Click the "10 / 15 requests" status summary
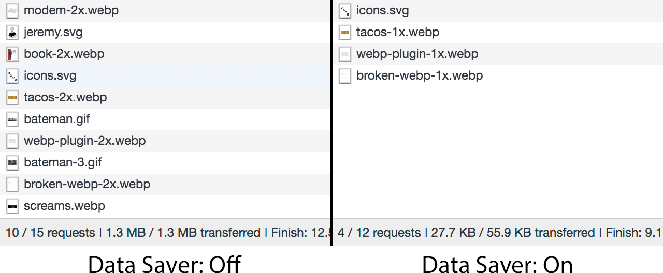 pos(50,233)
